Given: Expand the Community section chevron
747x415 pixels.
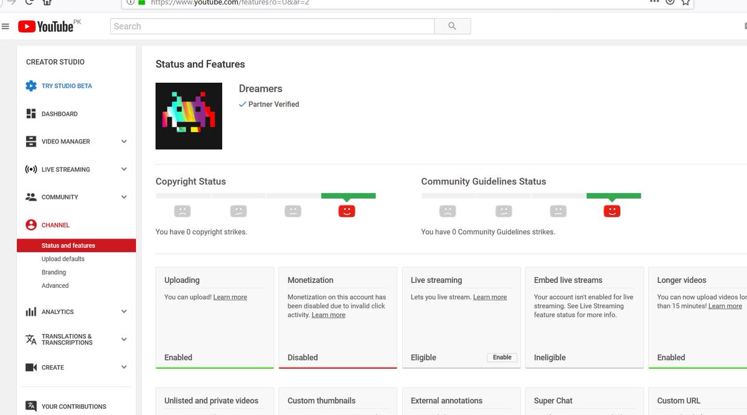Looking at the screenshot, I should click(x=124, y=197).
